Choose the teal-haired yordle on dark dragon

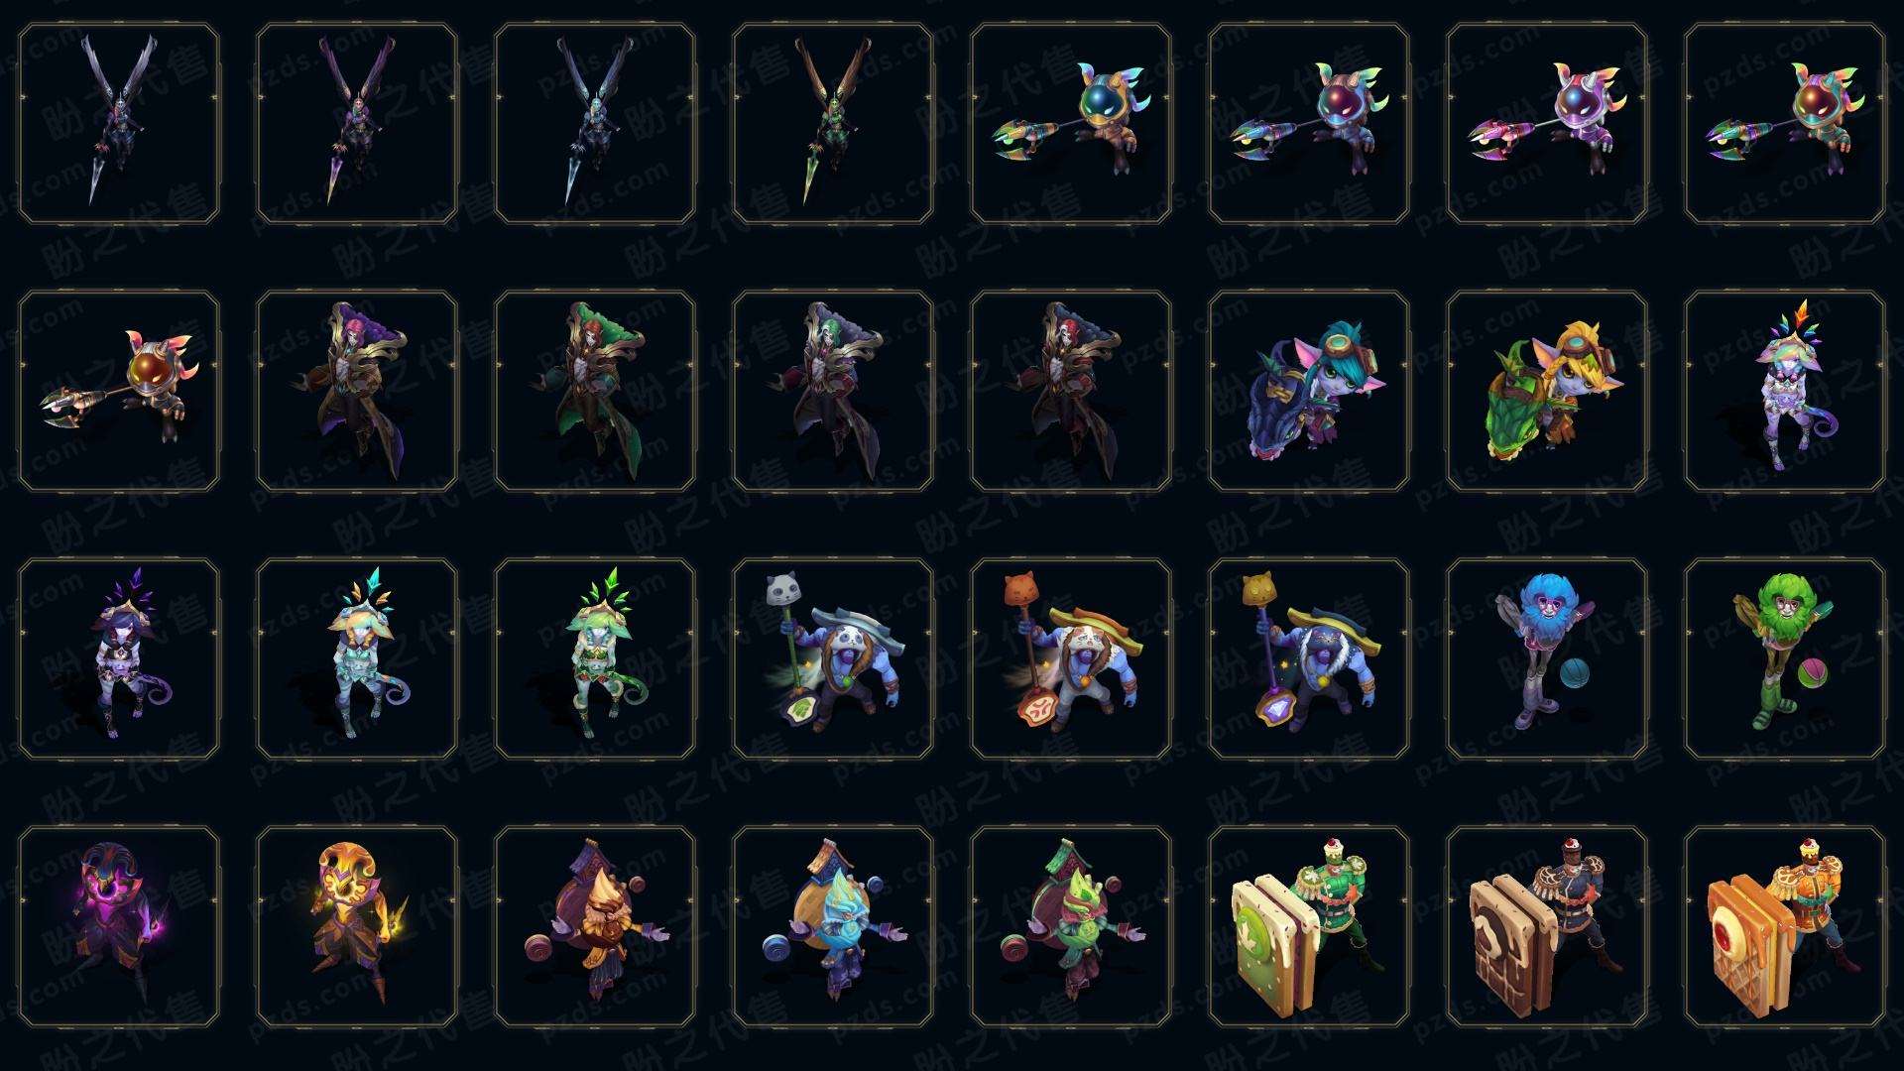pos(1308,391)
